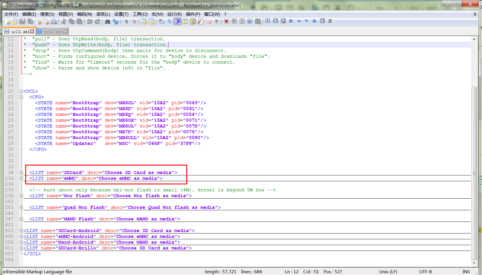482x275 pixels.
Task: Click the italic H toolbar icon
Action: click(330, 21)
